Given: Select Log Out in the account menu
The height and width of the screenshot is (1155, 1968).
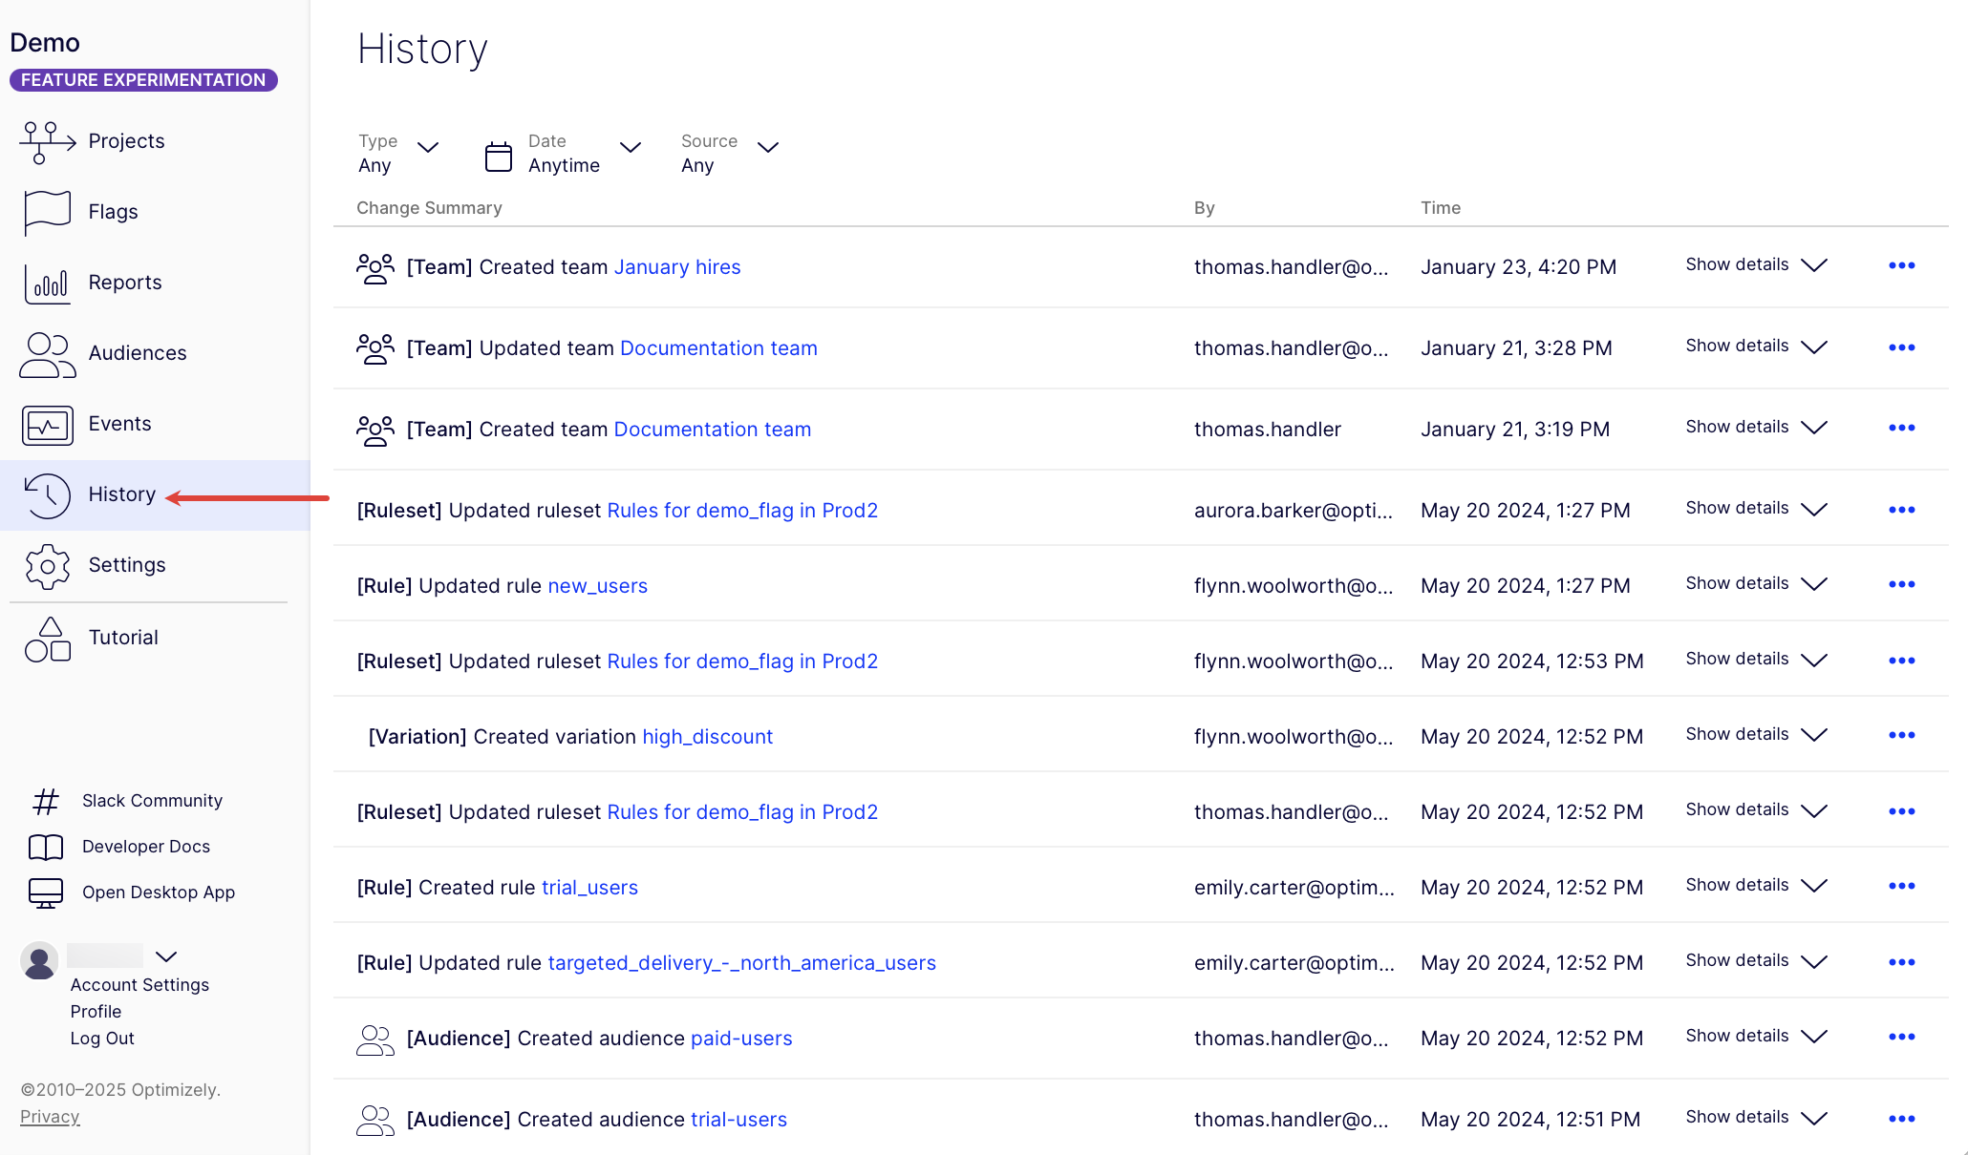Looking at the screenshot, I should 102,1038.
